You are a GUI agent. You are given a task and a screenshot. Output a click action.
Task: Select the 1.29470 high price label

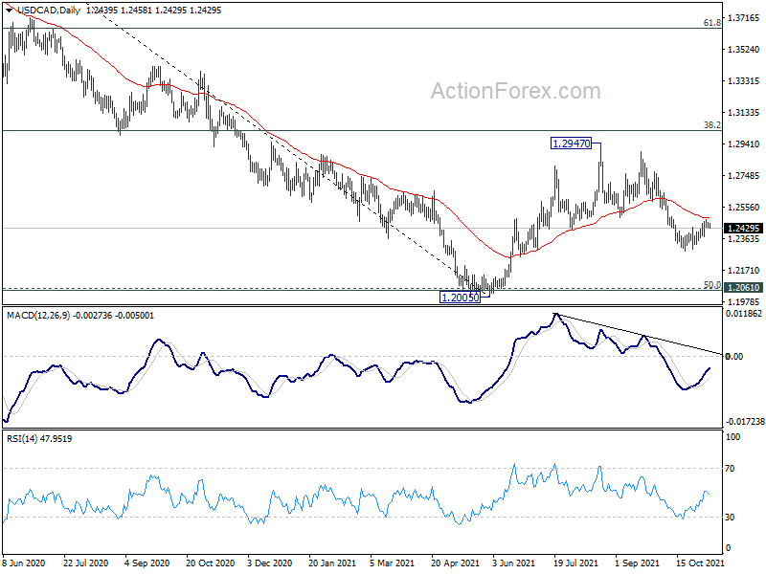click(574, 143)
